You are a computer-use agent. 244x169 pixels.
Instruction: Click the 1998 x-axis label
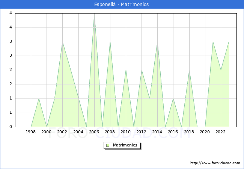tap(31, 132)
